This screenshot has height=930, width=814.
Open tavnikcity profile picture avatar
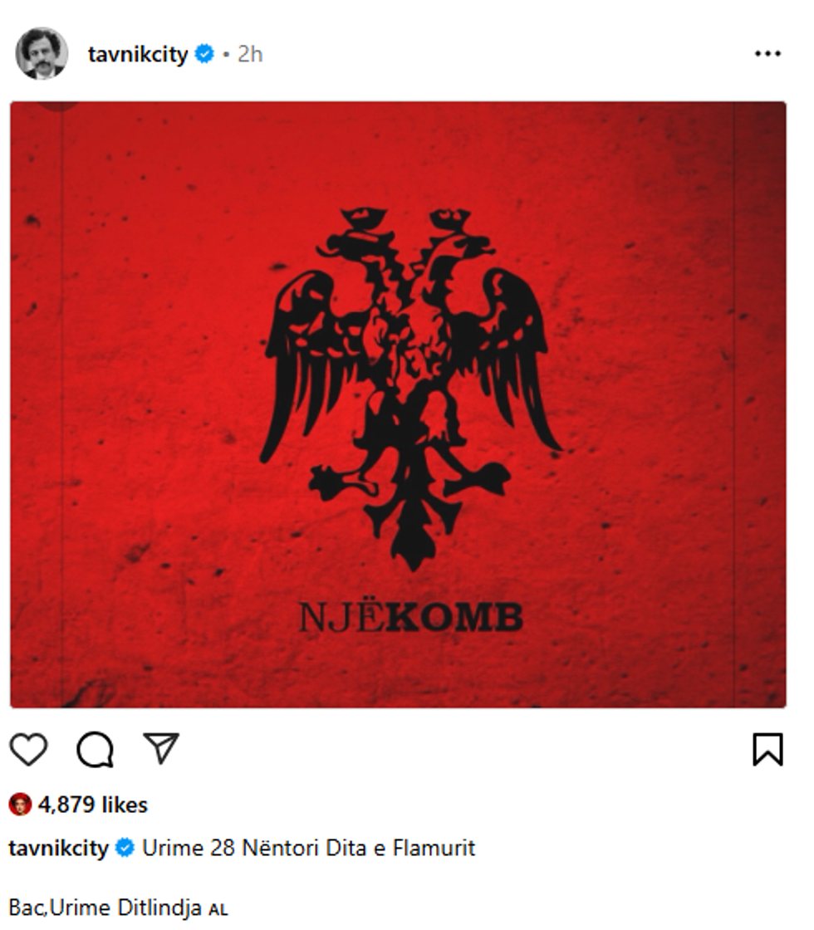[42, 53]
